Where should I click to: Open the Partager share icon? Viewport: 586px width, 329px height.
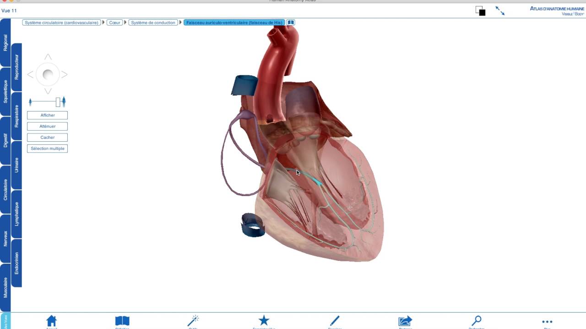click(405, 321)
